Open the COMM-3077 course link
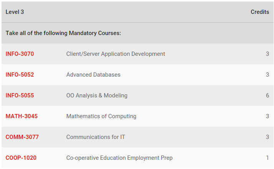 (x=22, y=137)
